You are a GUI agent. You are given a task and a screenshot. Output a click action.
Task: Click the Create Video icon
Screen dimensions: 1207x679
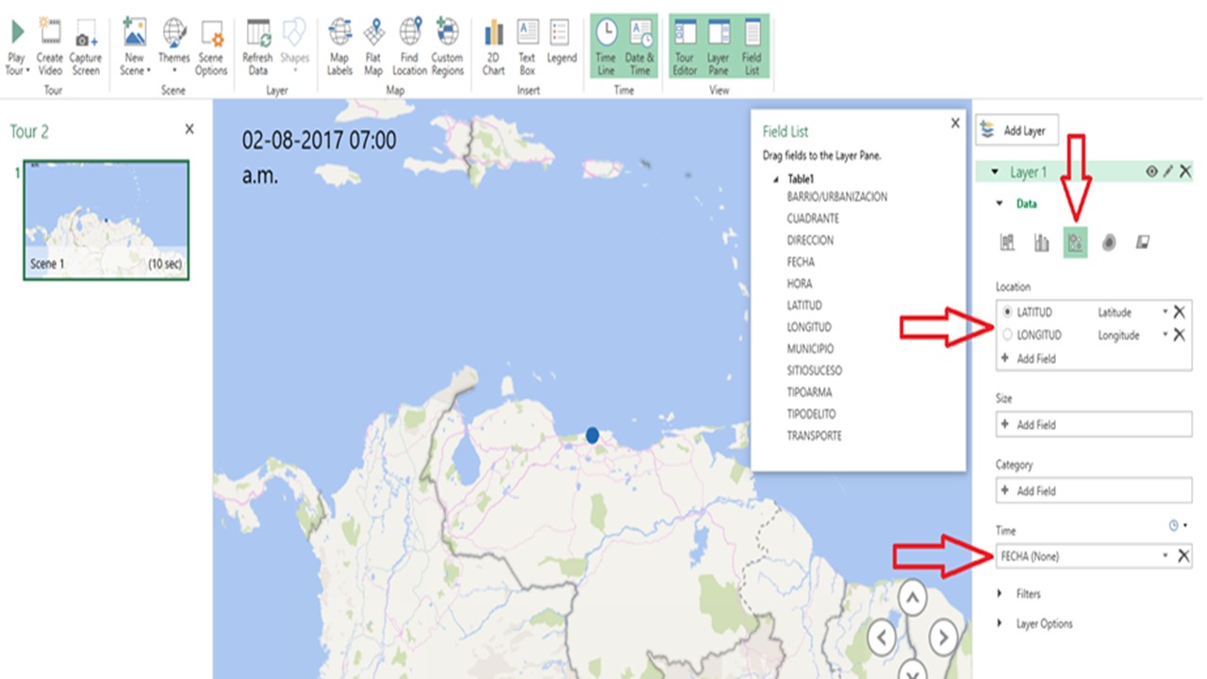[50, 35]
